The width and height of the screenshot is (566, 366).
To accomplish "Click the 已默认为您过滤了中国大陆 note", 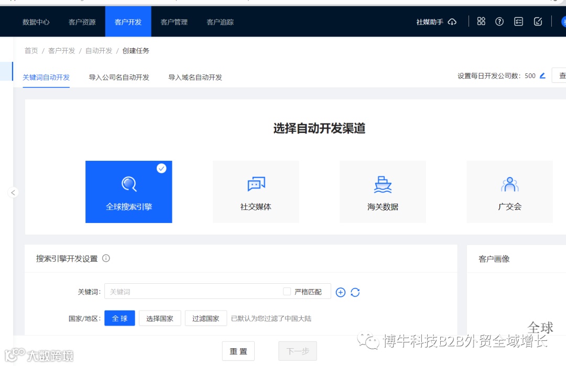I will pos(271,318).
